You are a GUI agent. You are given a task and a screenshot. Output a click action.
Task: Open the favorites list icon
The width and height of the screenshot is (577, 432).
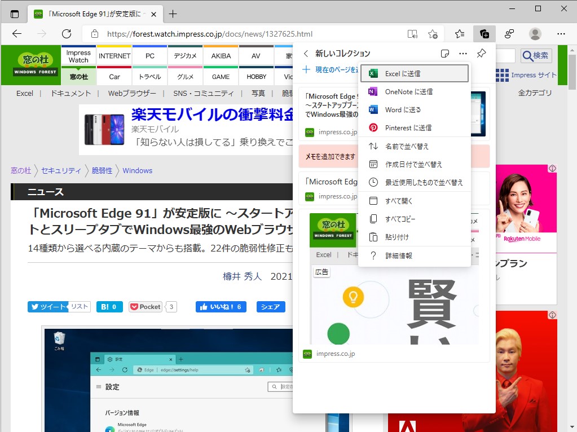coord(460,34)
